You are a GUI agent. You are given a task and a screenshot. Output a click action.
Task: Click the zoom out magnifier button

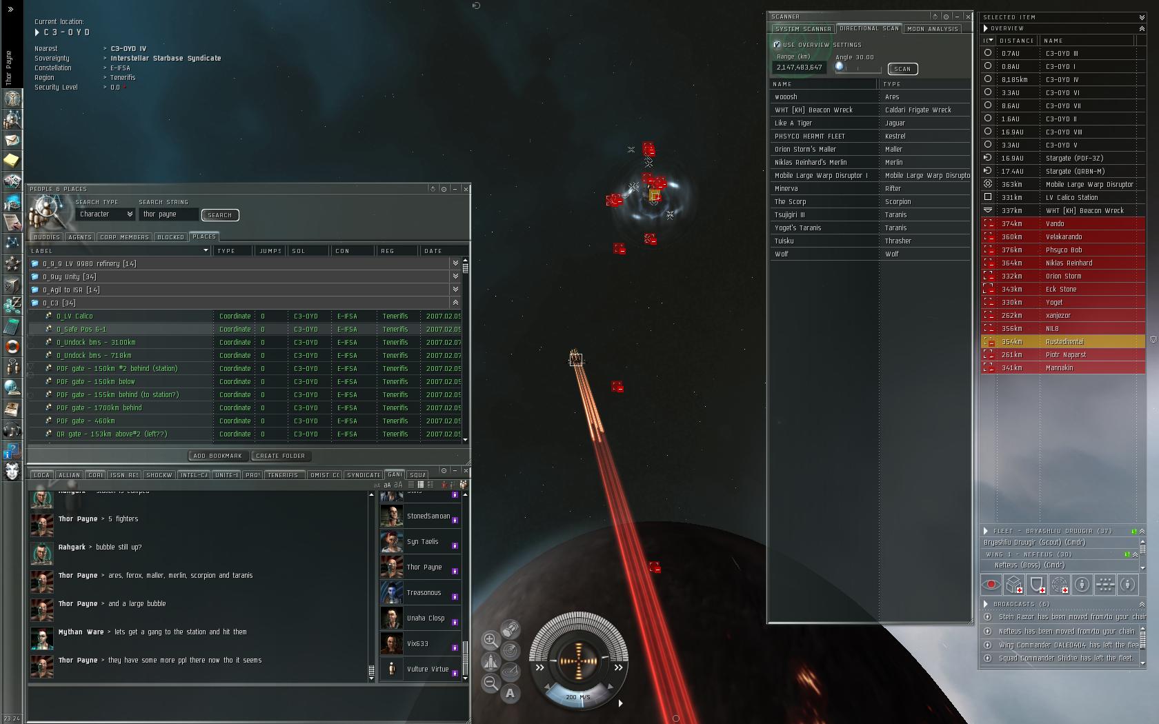(x=491, y=683)
